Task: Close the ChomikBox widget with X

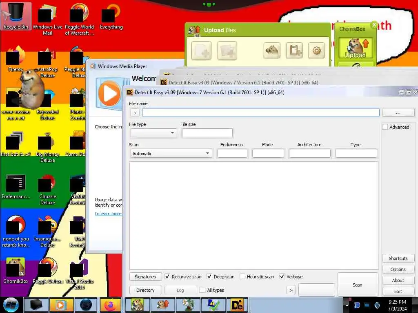Action: point(374,25)
